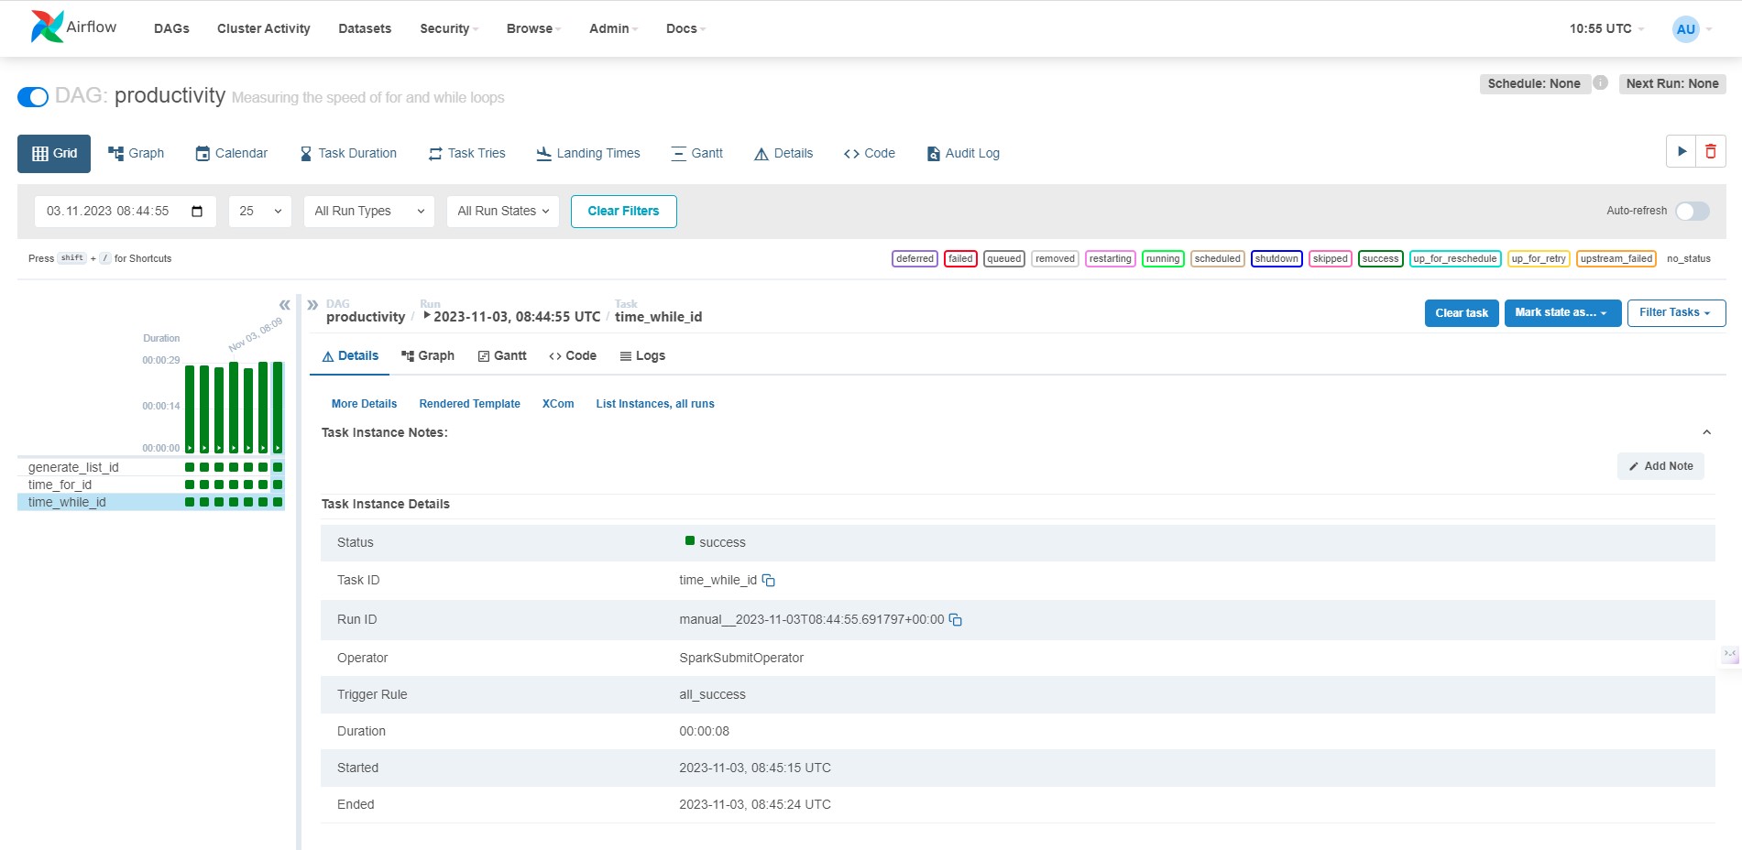This screenshot has width=1742, height=850.
Task: Open the task Logs tab
Action: [642, 356]
